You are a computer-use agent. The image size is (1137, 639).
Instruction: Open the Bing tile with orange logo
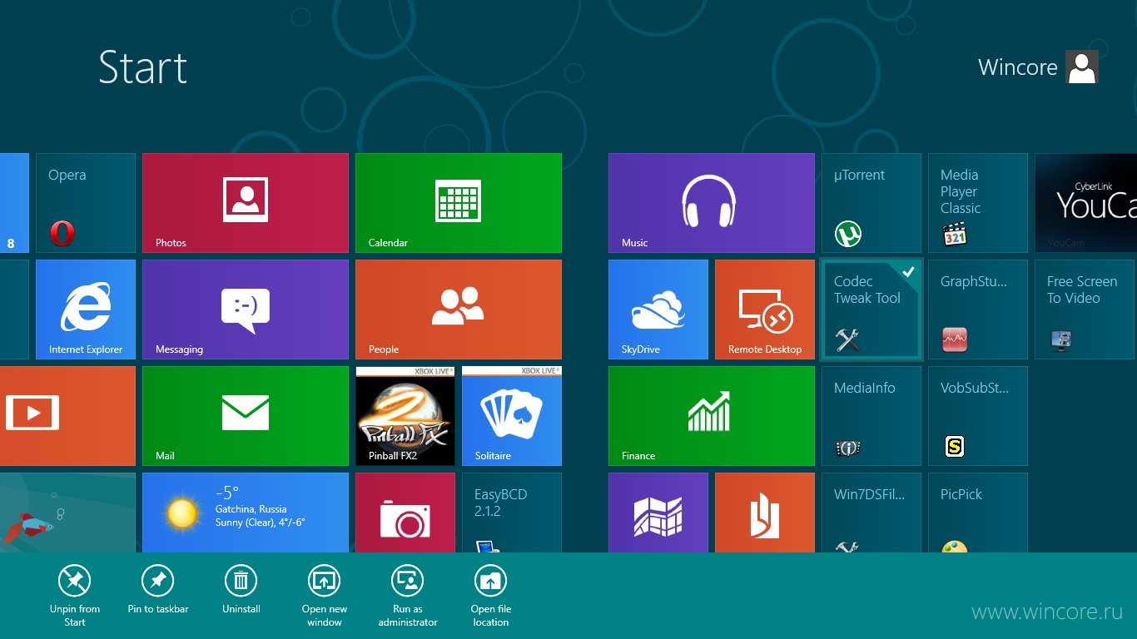point(765,513)
